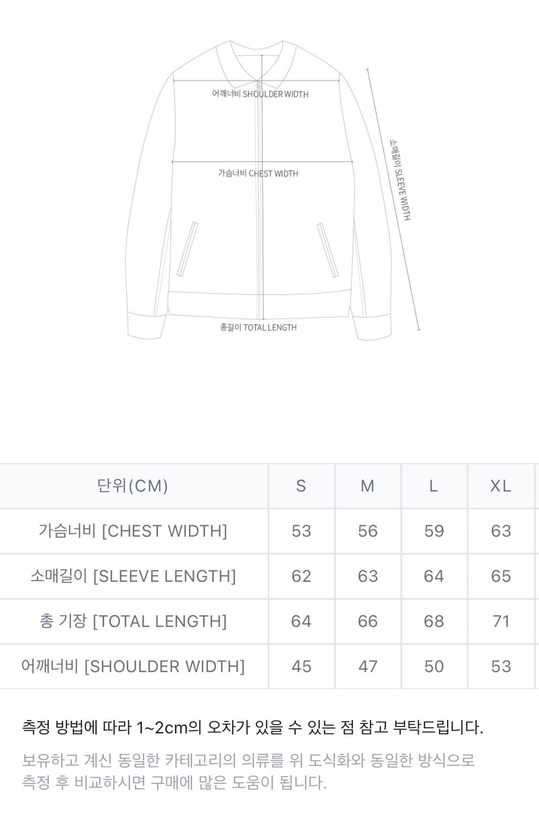Click shoulder width value 47 for size M
The width and height of the screenshot is (539, 814).
click(x=367, y=666)
